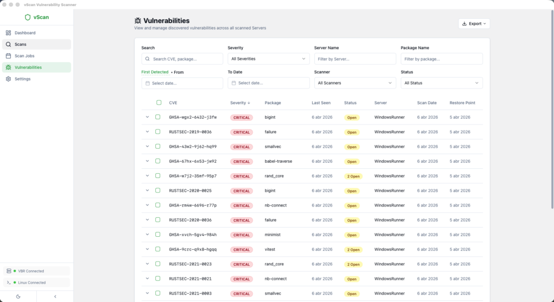Click the VBR Connected server icon
Screen dimensions: 554x302
point(9,271)
